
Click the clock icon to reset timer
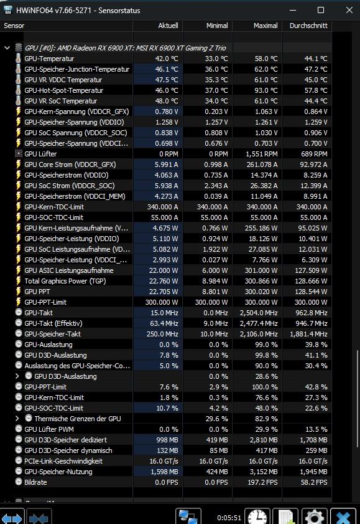[x=257, y=517]
